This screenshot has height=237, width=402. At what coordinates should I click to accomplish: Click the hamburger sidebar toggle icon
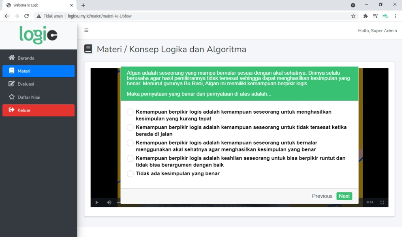tap(86, 30)
